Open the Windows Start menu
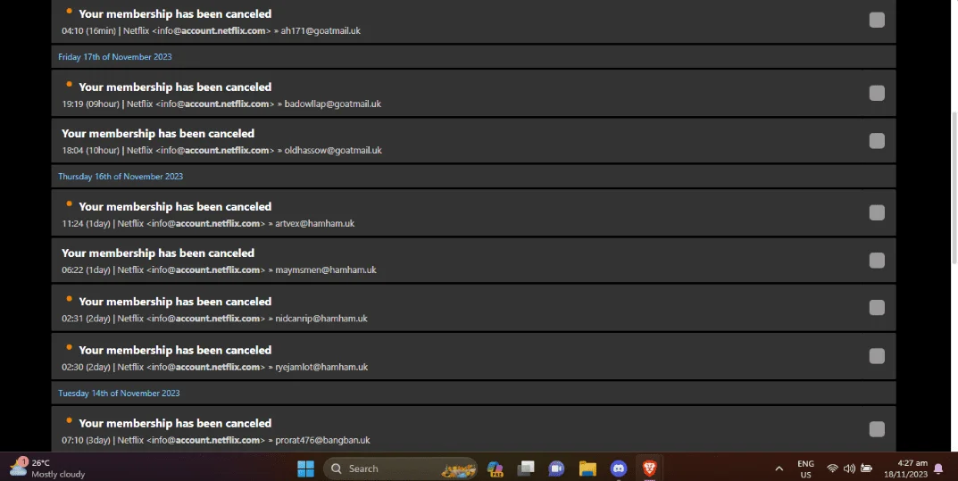 (x=305, y=469)
